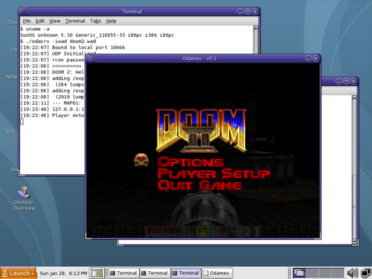This screenshot has height=279, width=372.
Task: Click the network monitor icon in the tray
Action: pos(365,273)
